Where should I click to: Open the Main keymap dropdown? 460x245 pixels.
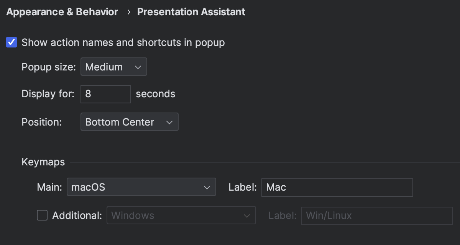[x=141, y=187]
